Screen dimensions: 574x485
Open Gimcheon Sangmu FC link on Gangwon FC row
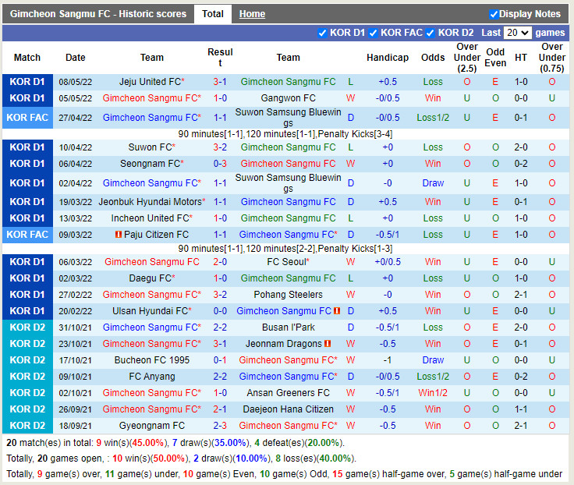(151, 98)
